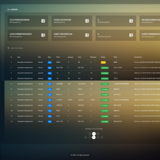Click the BTC Exchange Fee wallet icon
The image size is (160, 160).
point(43,35)
